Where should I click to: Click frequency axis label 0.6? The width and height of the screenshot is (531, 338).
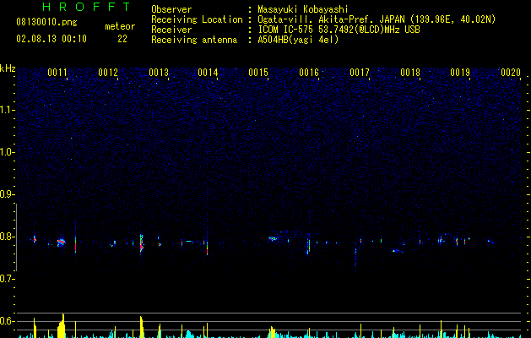pyautogui.click(x=7, y=321)
